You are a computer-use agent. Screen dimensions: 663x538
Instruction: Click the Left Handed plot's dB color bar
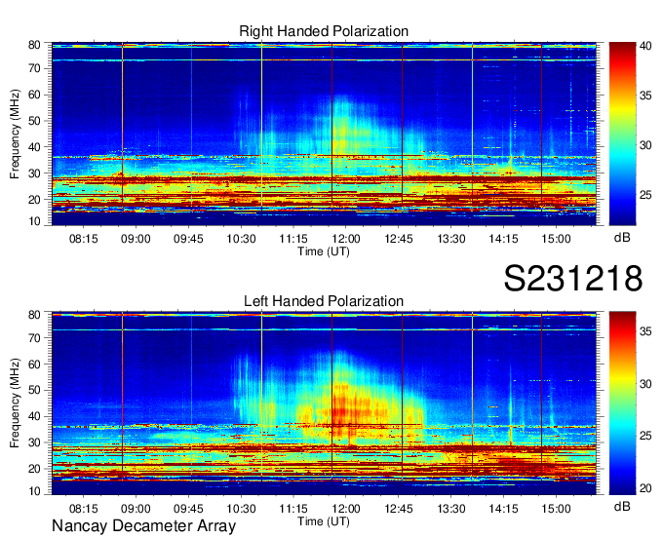pyautogui.click(x=622, y=403)
